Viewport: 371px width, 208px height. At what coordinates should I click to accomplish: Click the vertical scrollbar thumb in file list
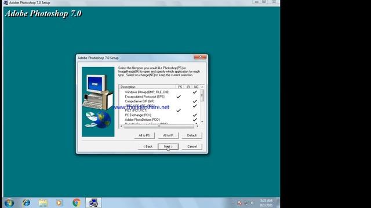point(202,95)
